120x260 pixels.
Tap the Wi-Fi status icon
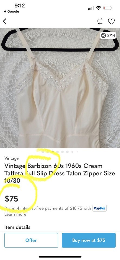click(x=99, y=8)
